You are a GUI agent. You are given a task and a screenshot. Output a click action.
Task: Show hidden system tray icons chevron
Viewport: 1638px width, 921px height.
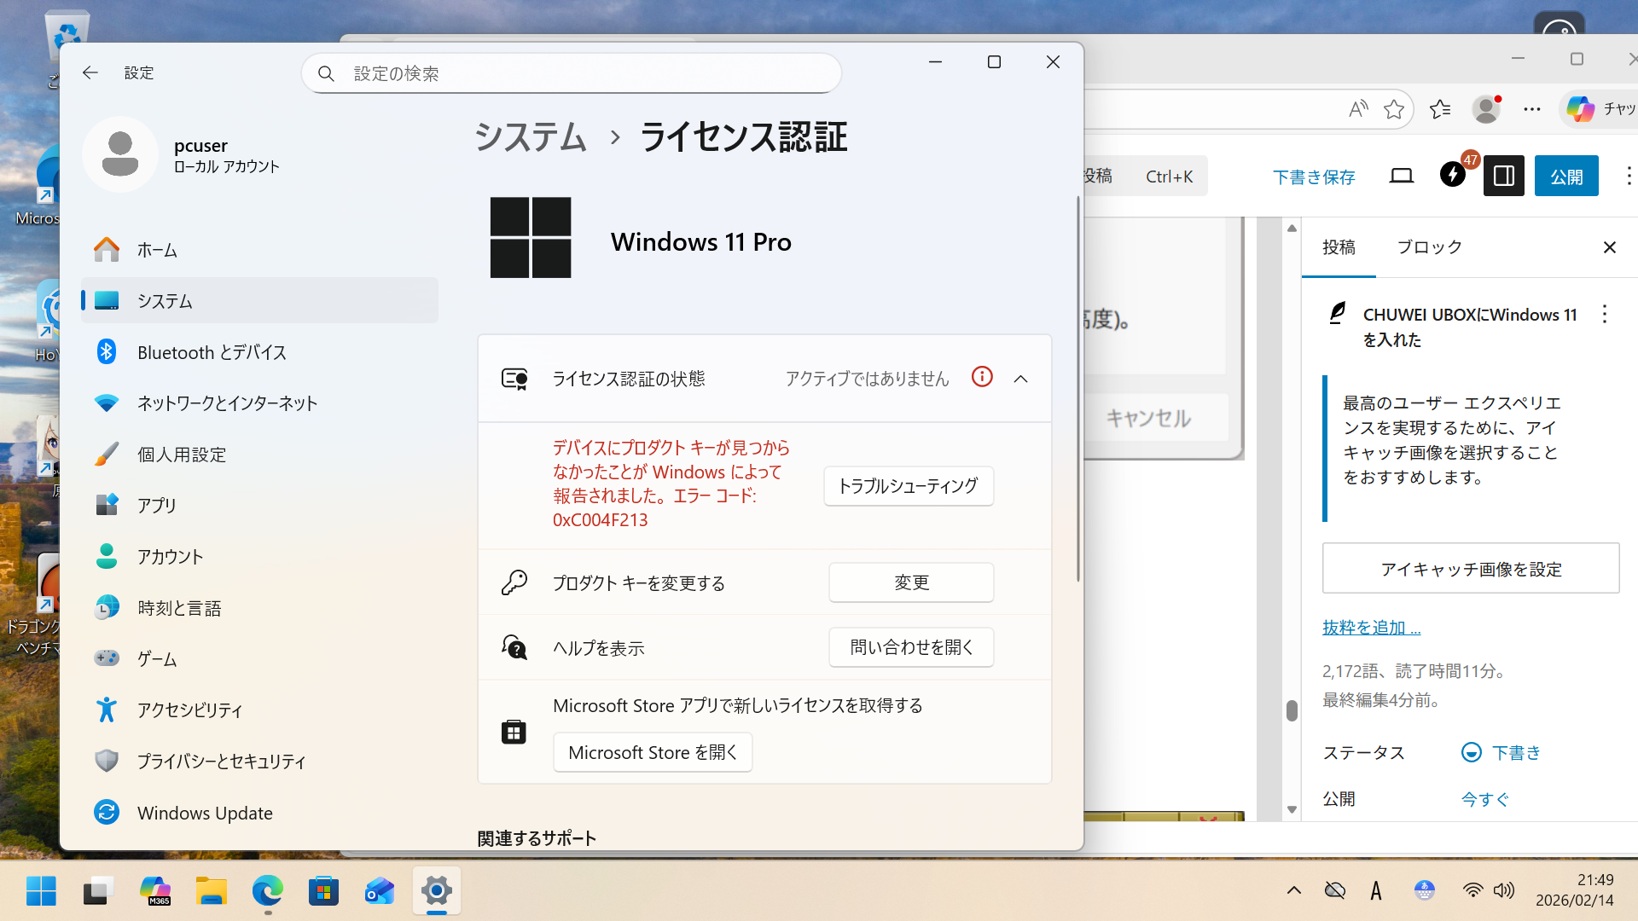(x=1293, y=891)
